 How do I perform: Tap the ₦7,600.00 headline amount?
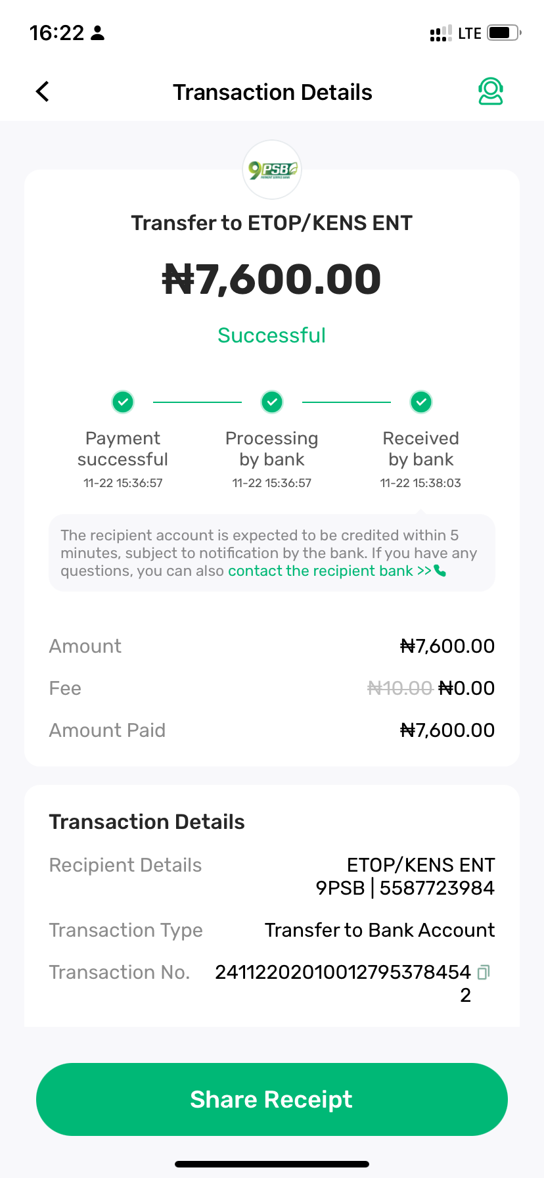pyautogui.click(x=272, y=279)
